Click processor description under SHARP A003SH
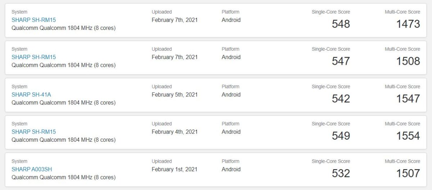This screenshot has width=432, height=190. click(63, 177)
